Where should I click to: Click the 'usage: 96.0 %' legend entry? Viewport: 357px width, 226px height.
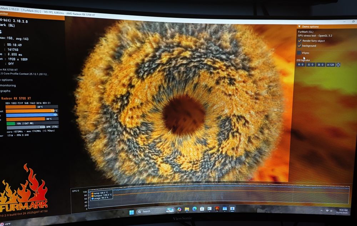point(100,198)
